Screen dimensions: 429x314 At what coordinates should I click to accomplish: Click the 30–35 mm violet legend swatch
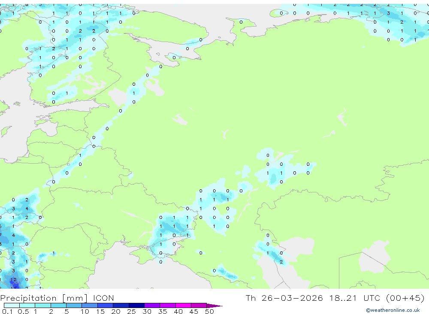152,305
